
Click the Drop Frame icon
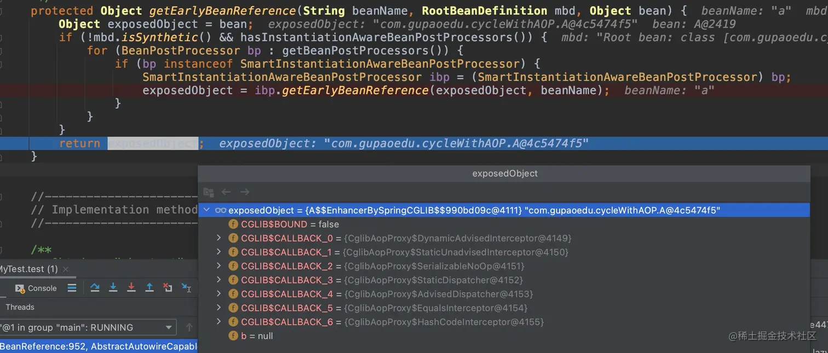tap(168, 287)
